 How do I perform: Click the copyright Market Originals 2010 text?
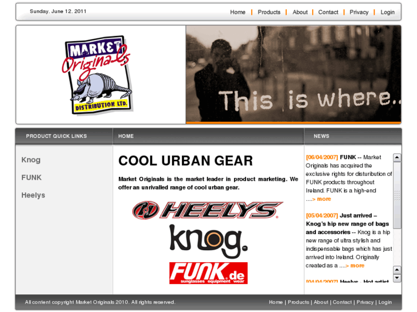tap(100, 302)
